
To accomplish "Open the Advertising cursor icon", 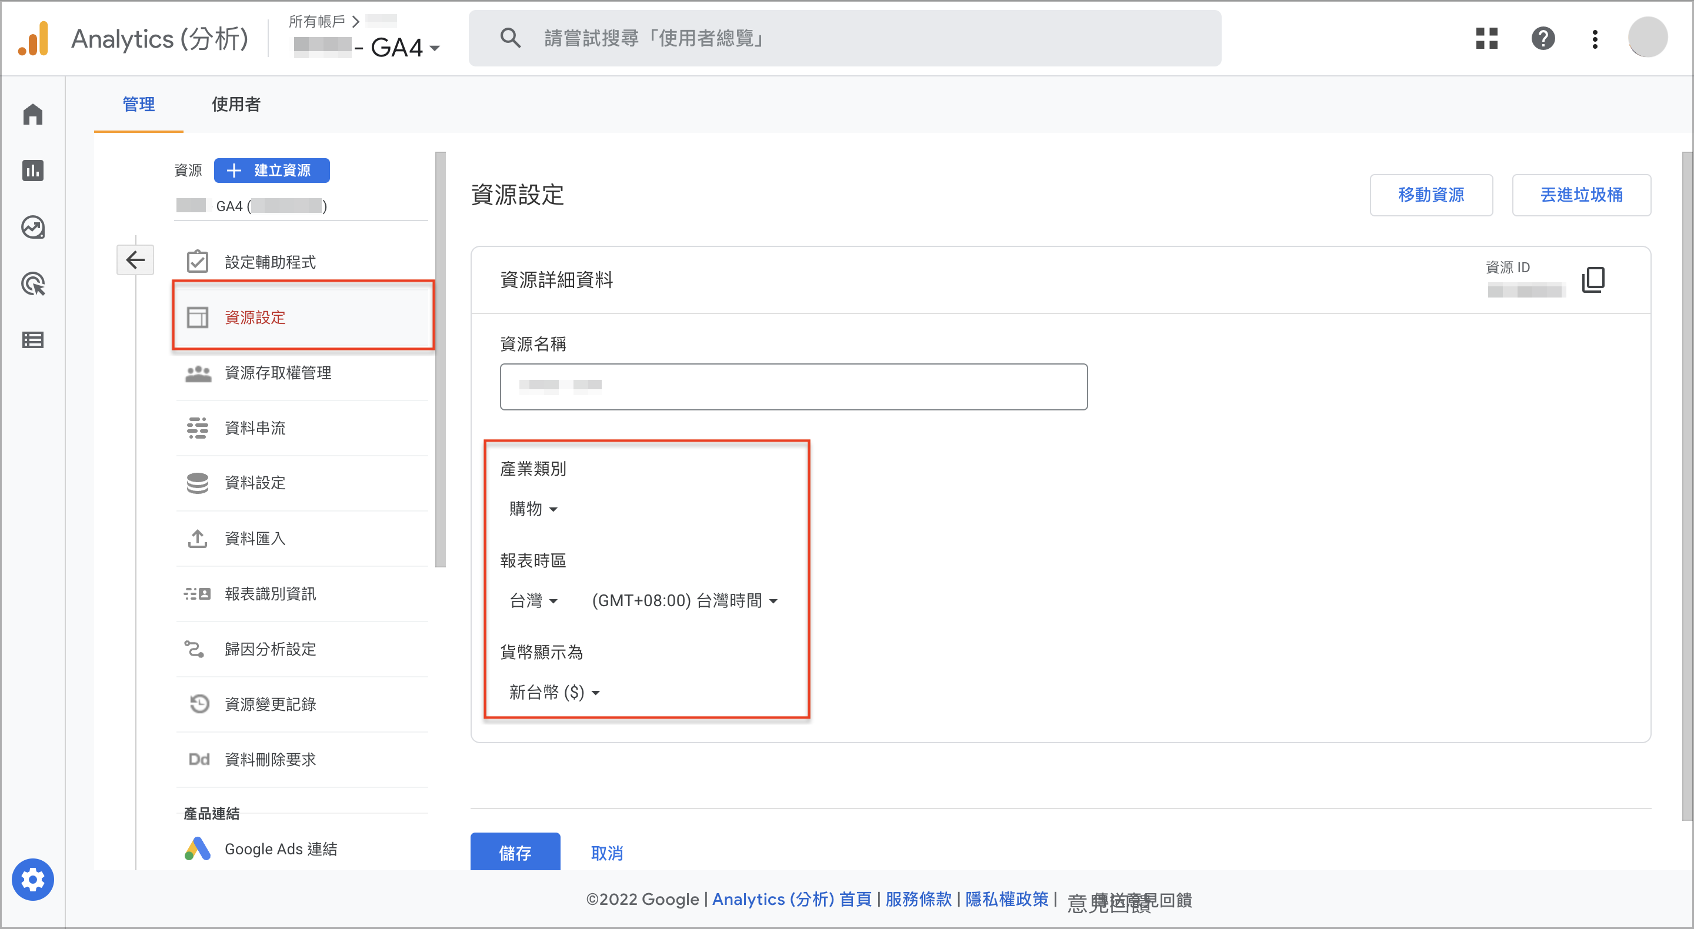I will (33, 284).
